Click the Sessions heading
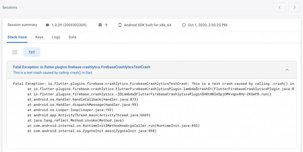The width and height of the screenshot is (303, 152). 10,7
